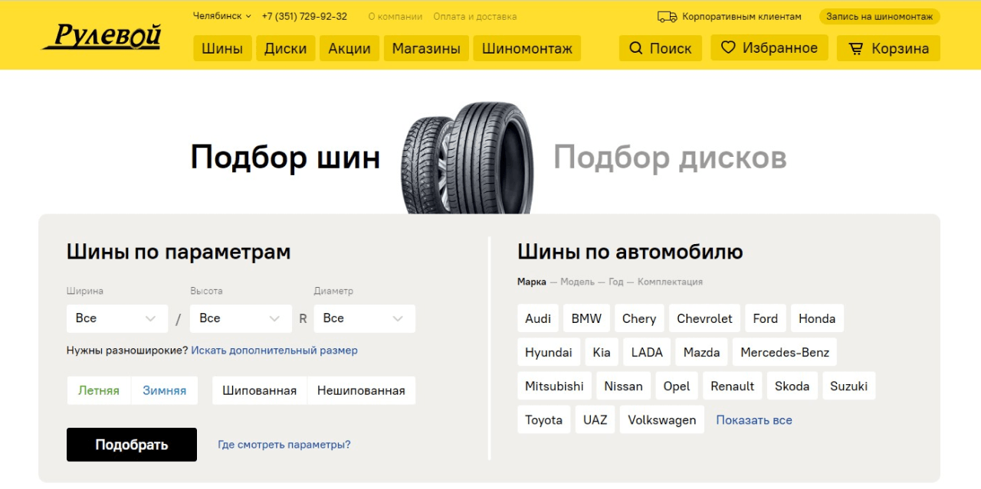This screenshot has width=981, height=489.
Task: Select the Toyota brand button
Action: (543, 419)
